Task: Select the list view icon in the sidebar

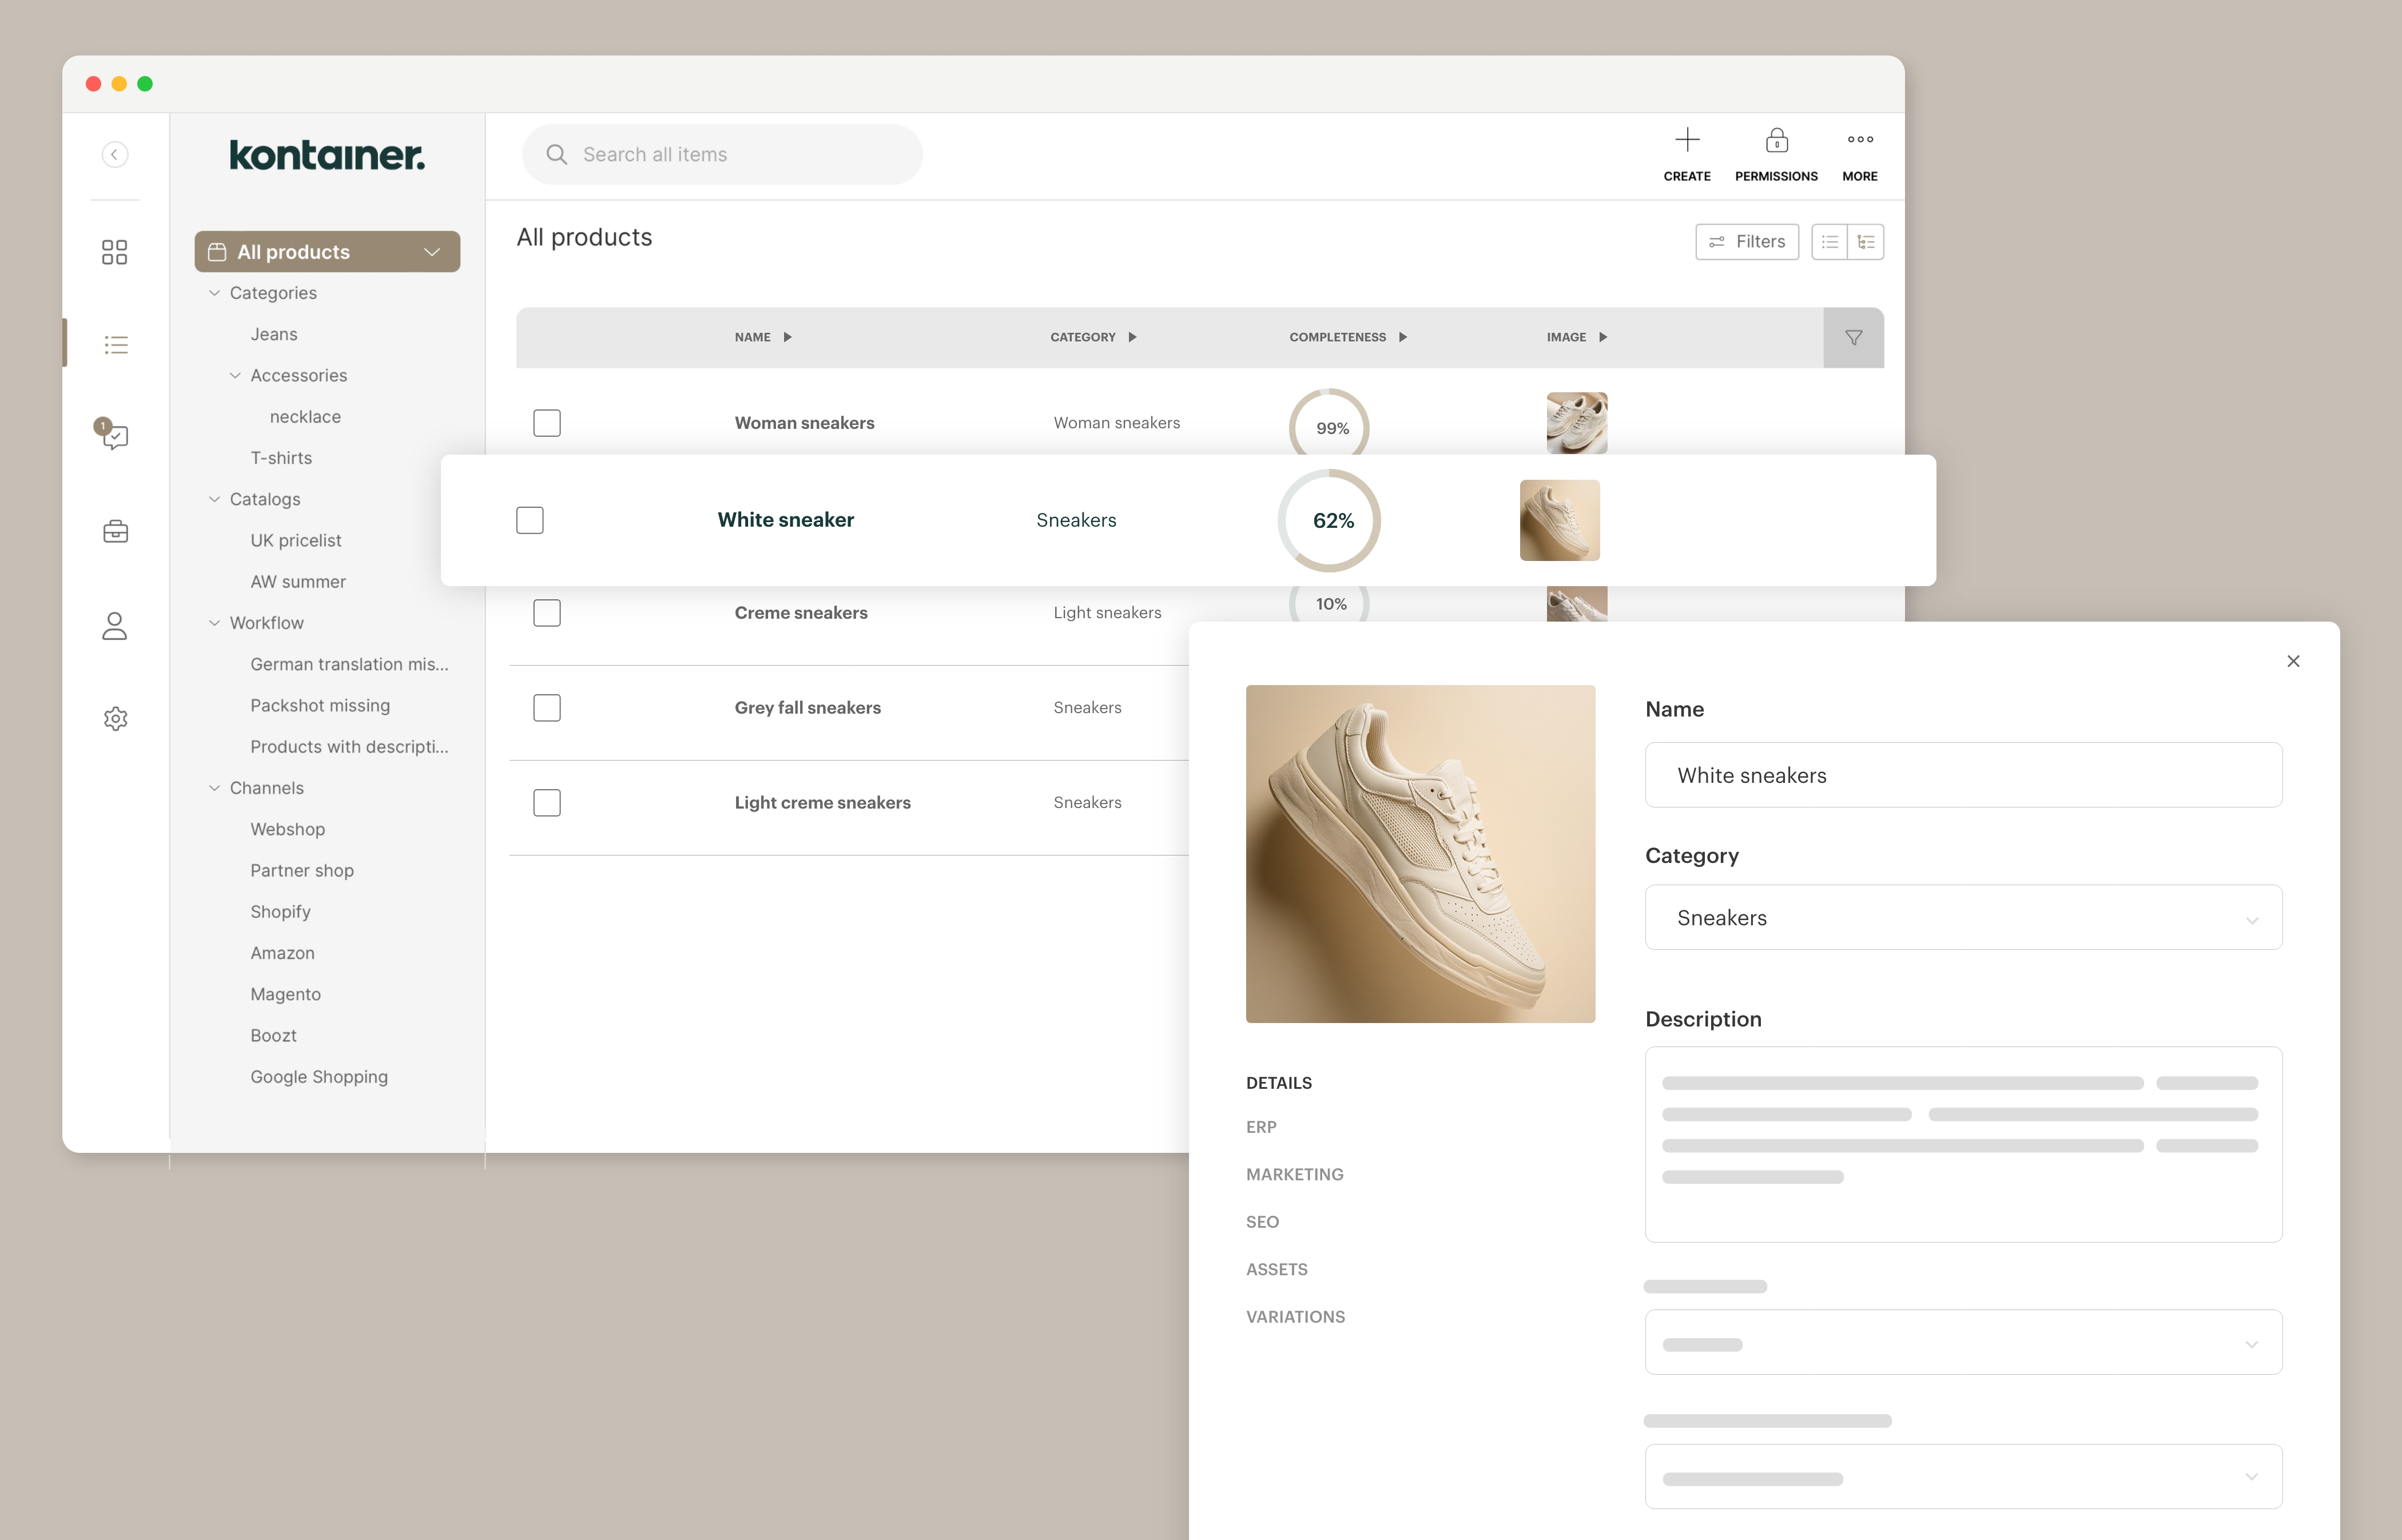Action: [115, 344]
